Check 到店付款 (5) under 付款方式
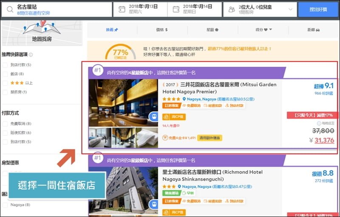340x217 pixels. (x=5, y=142)
